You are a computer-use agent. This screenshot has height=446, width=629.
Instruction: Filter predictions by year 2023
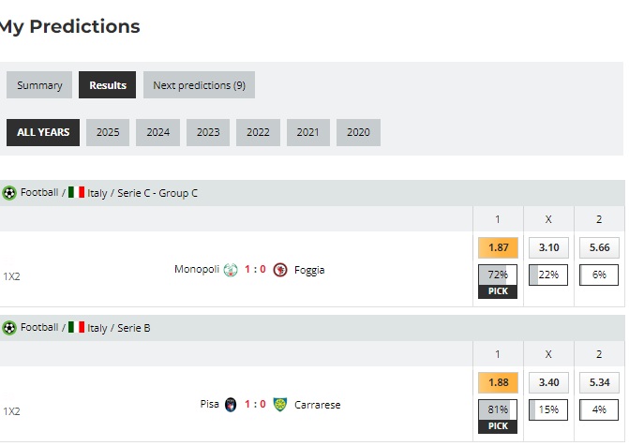point(208,132)
